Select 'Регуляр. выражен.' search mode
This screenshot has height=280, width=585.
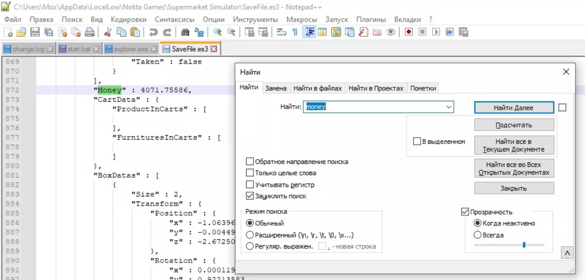[250, 246]
